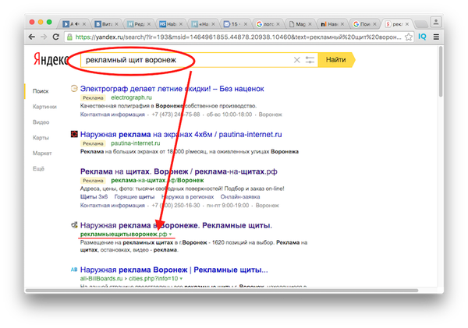Click the Найти search button
This screenshot has height=328, width=468.
336,60
